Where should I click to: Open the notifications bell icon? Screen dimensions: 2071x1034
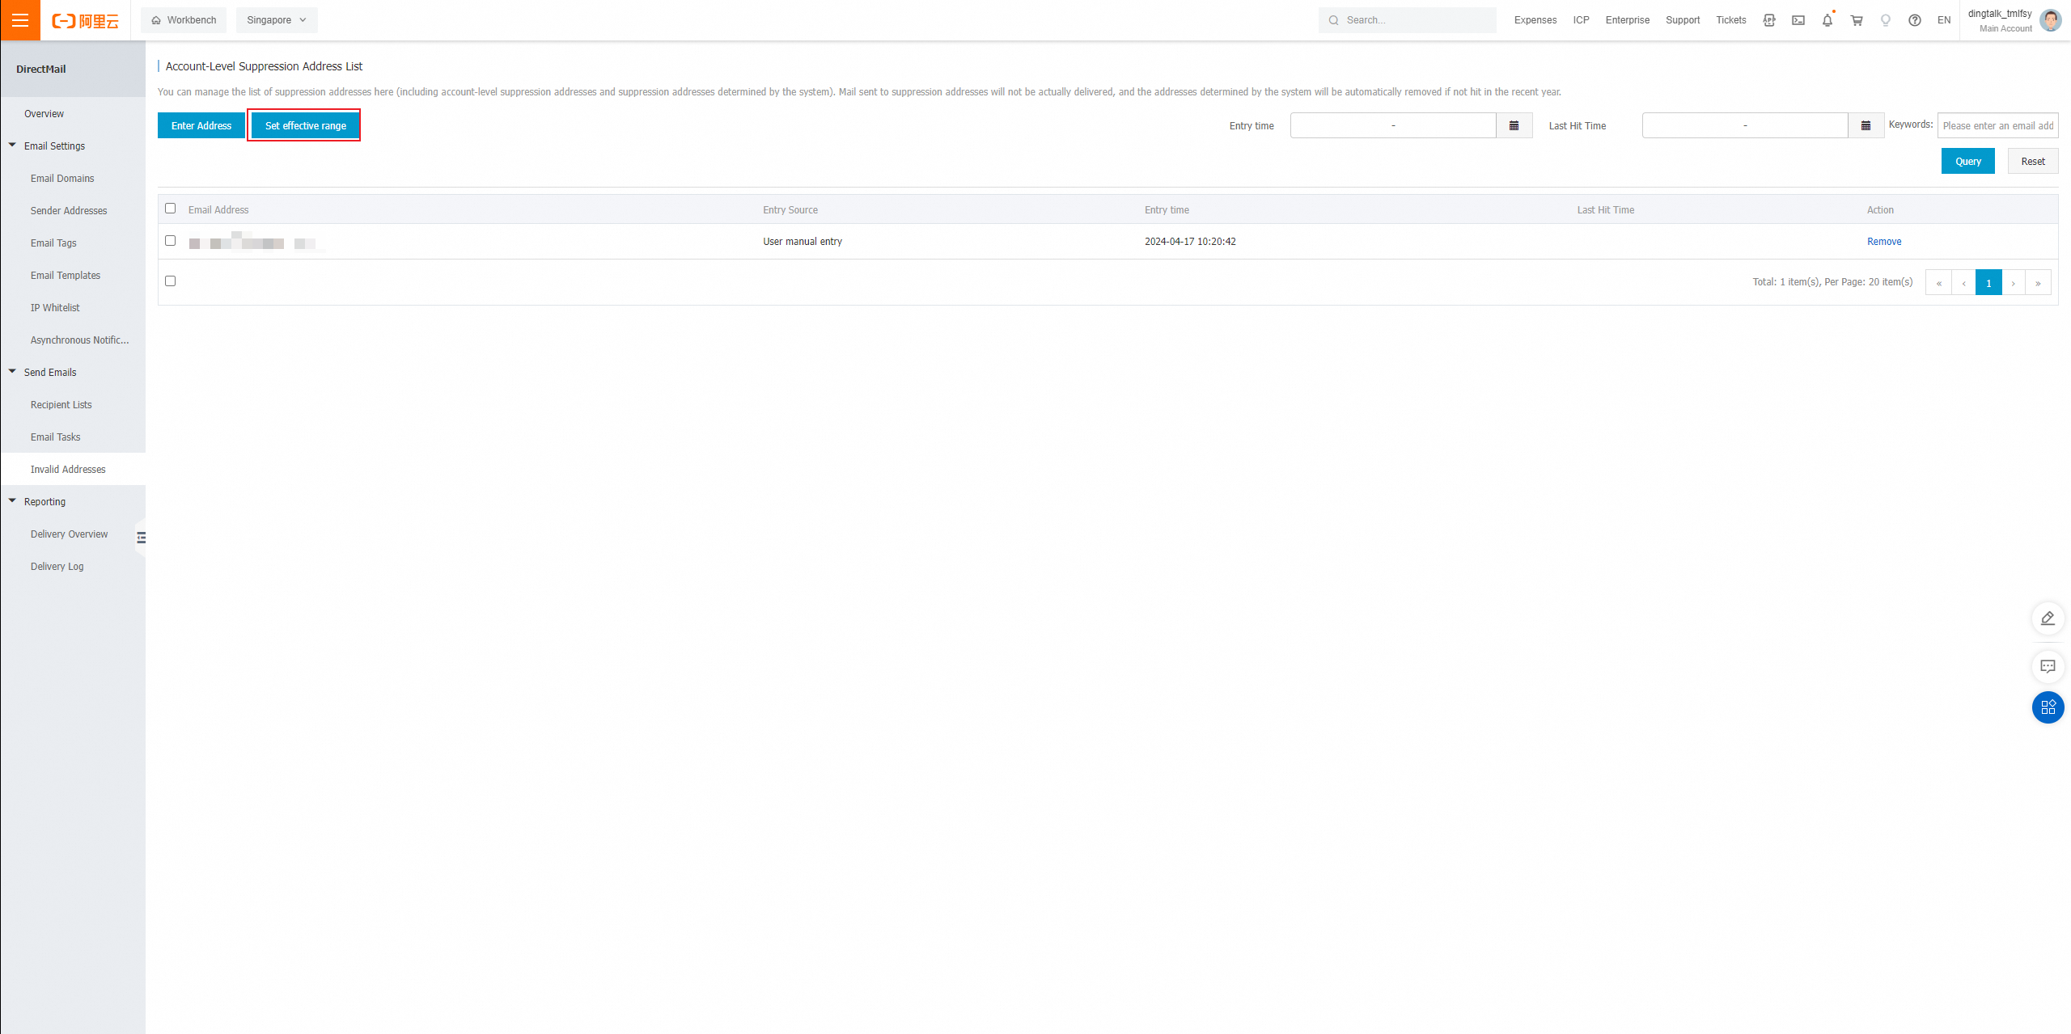pos(1827,20)
